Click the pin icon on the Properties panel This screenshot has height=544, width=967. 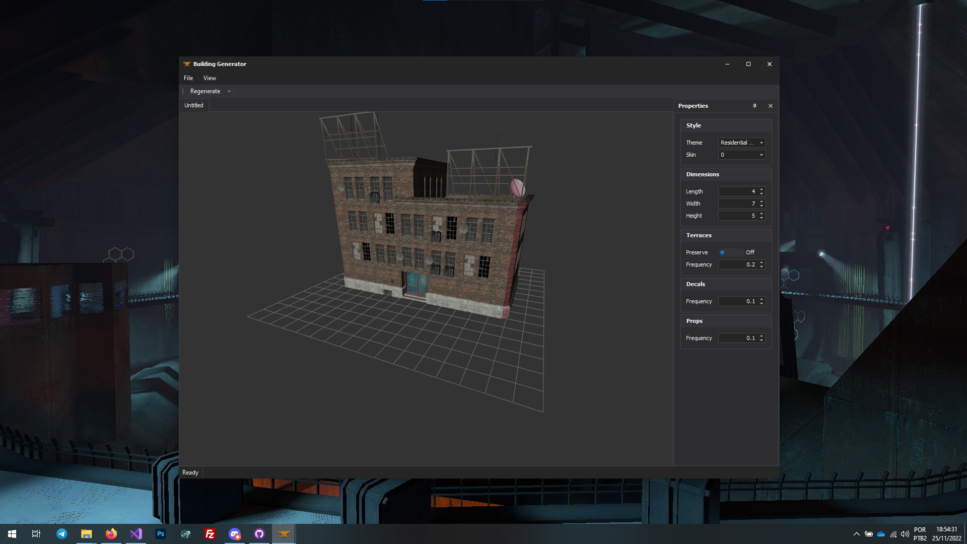coord(754,106)
